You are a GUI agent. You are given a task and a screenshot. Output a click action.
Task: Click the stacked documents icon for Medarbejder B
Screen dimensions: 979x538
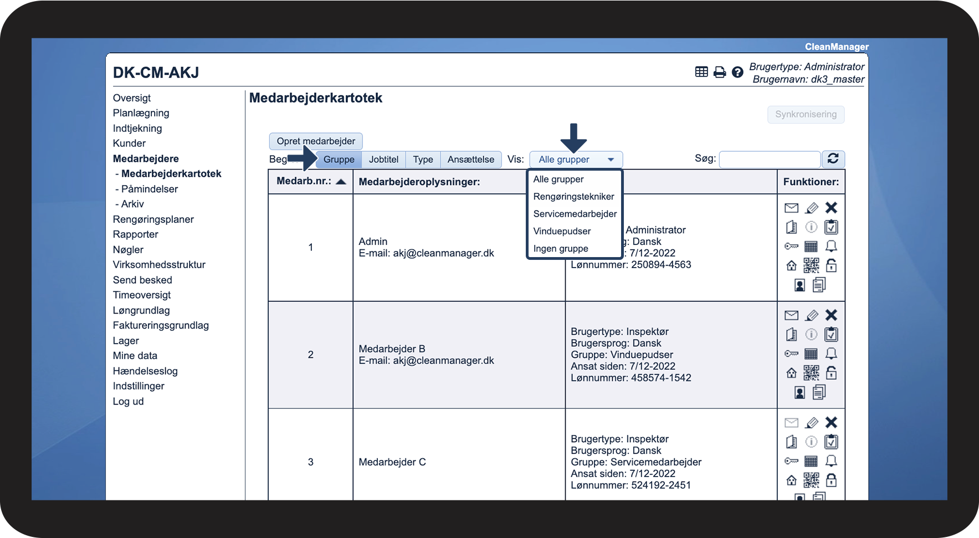point(819,392)
